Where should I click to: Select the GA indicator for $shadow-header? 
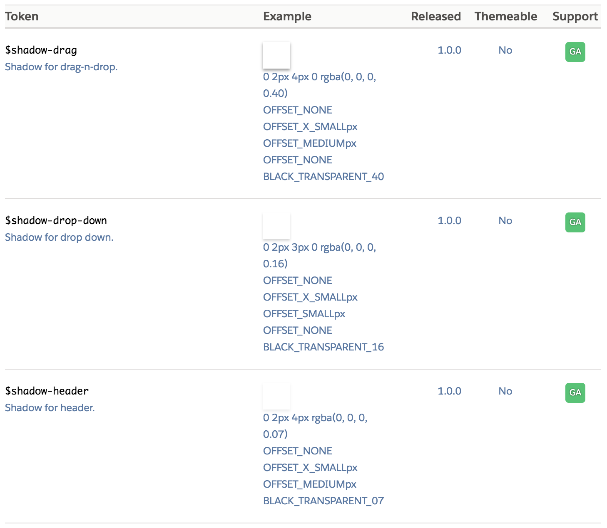pos(575,392)
